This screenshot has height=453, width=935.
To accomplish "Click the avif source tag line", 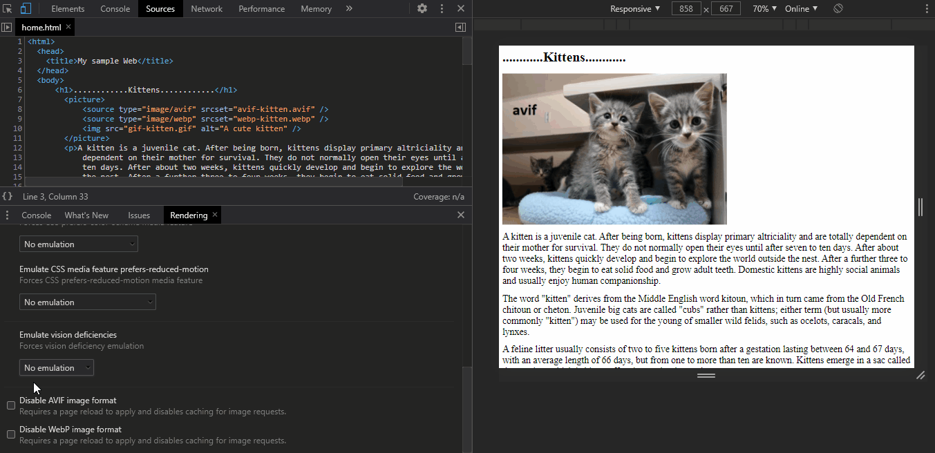I will [205, 109].
